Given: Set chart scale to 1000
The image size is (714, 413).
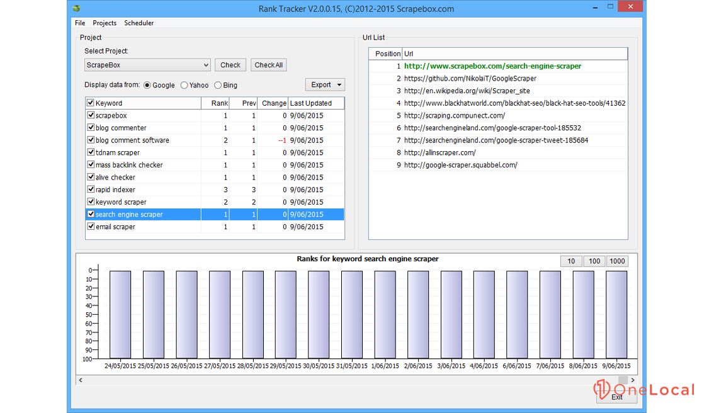Looking at the screenshot, I should point(617,261).
